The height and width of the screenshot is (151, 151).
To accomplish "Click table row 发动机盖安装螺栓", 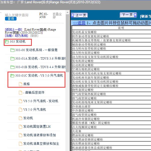I will coord(111,32).
